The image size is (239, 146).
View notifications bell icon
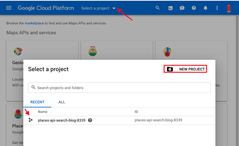pyautogui.click(x=205, y=8)
